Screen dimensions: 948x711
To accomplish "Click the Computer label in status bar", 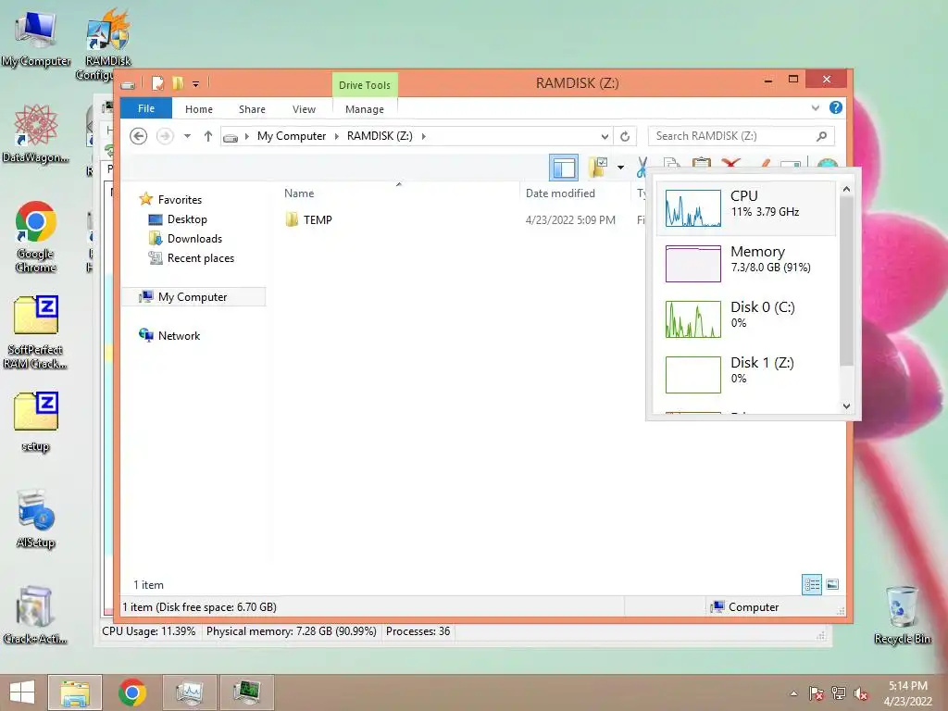I will (x=754, y=607).
